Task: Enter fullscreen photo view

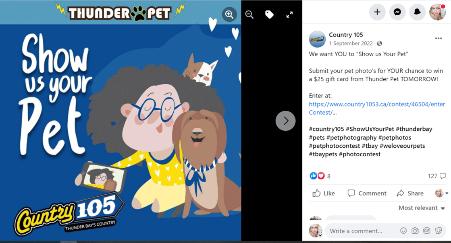Action: point(289,14)
